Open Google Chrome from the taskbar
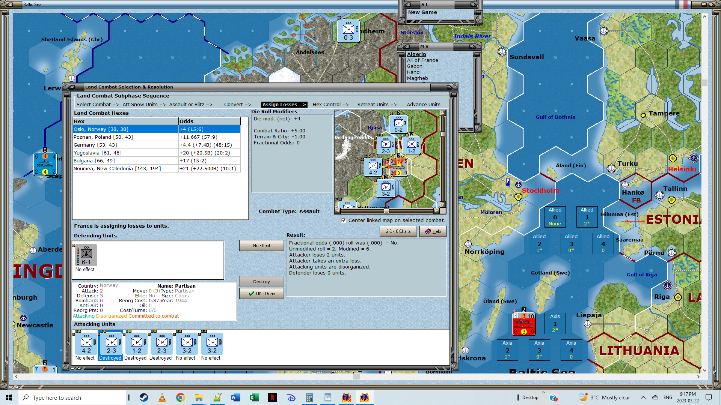Image resolution: width=721 pixels, height=405 pixels. (181, 397)
